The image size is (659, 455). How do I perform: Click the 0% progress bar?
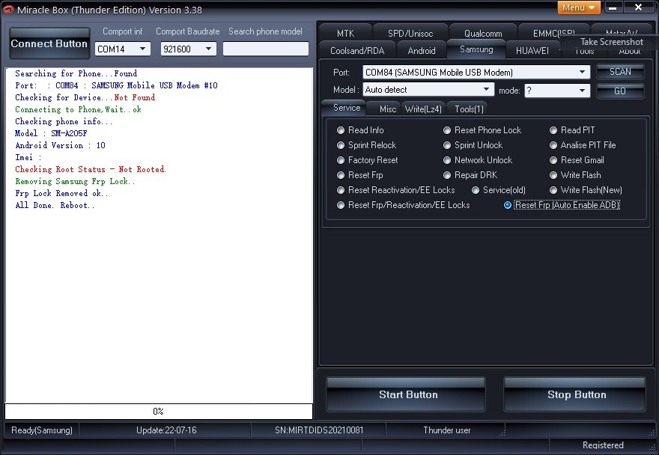(159, 412)
